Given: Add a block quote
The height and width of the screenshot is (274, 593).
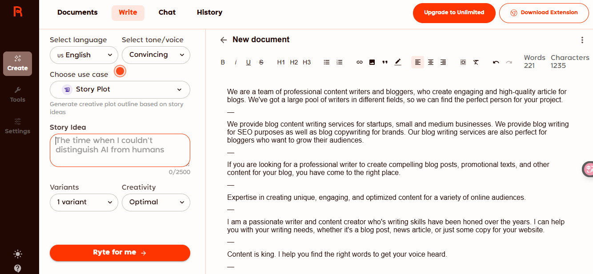Looking at the screenshot, I should pyautogui.click(x=385, y=62).
